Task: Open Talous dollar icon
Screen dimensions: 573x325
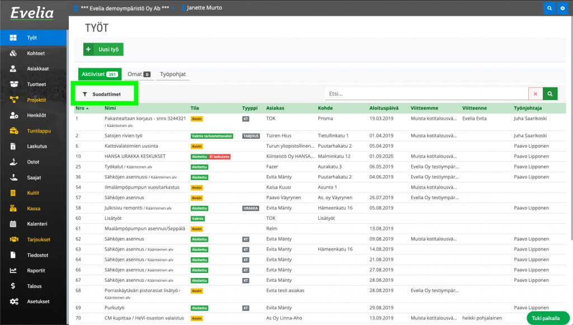Action: click(13, 286)
